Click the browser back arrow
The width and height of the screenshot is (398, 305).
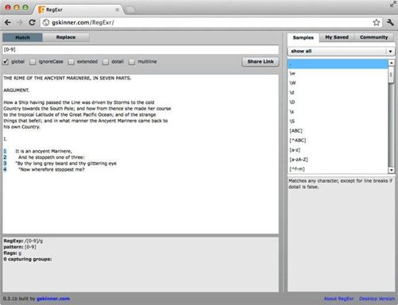(x=8, y=23)
